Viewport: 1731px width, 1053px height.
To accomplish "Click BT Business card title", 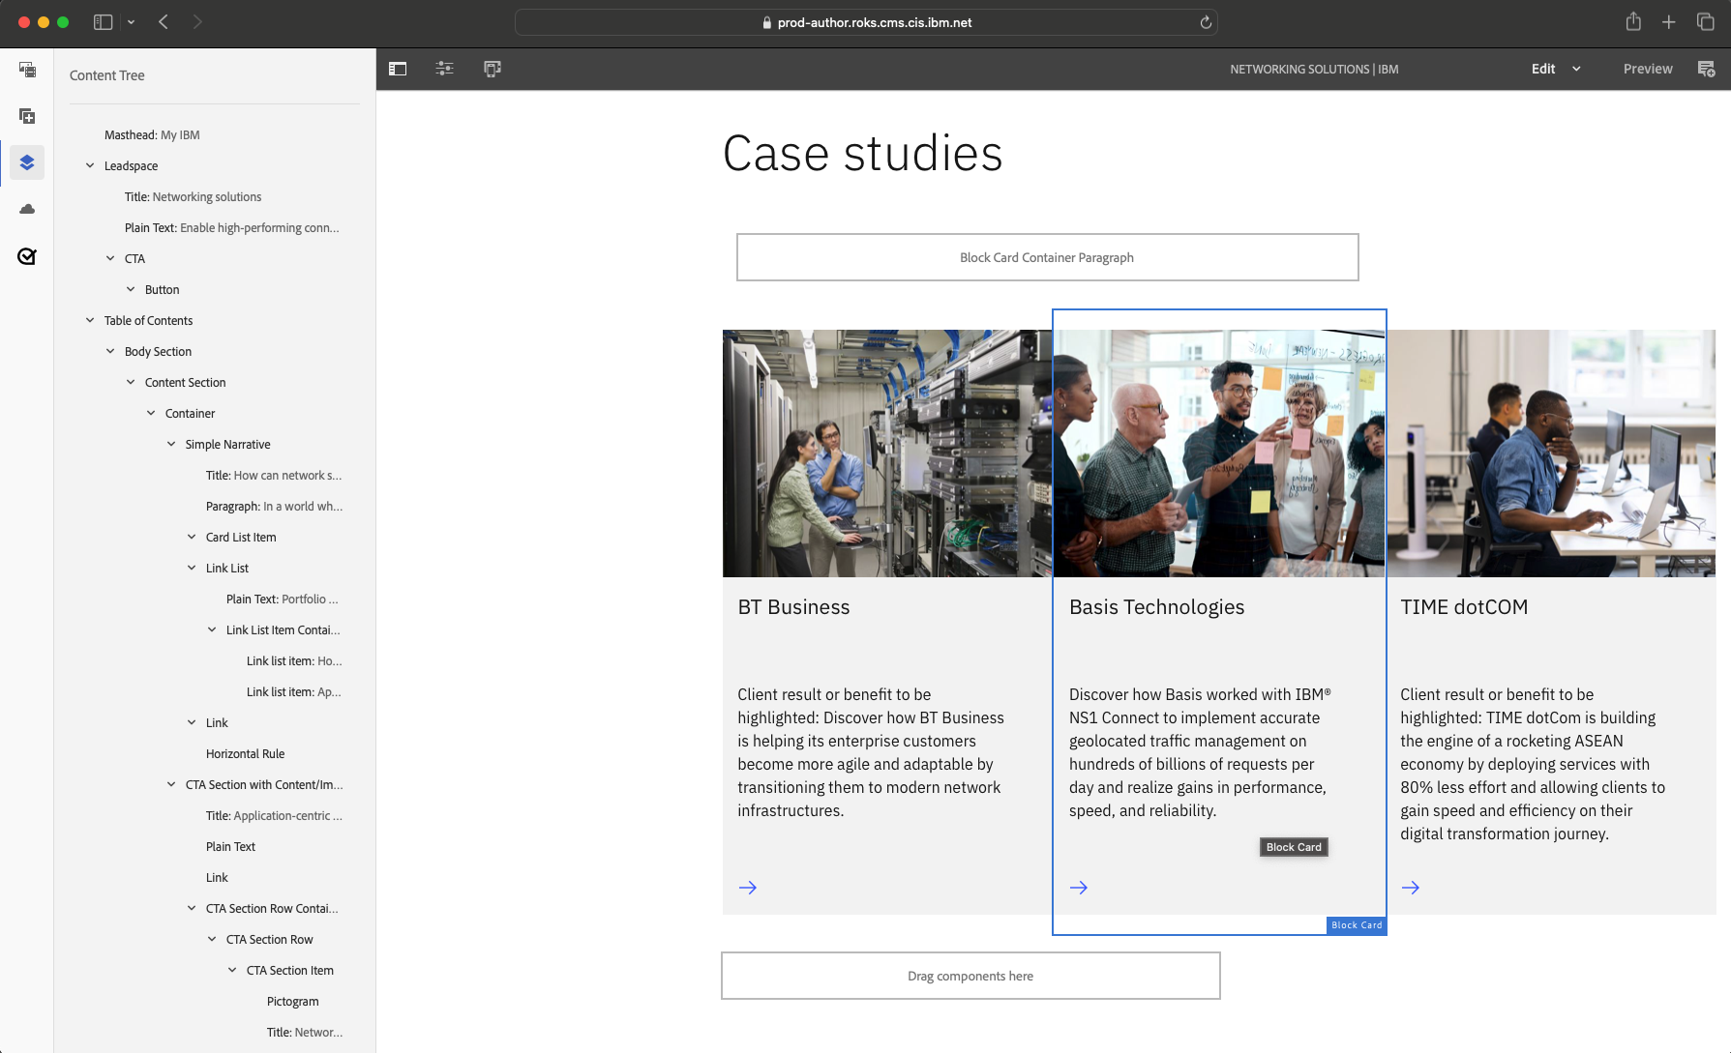I will pyautogui.click(x=793, y=607).
